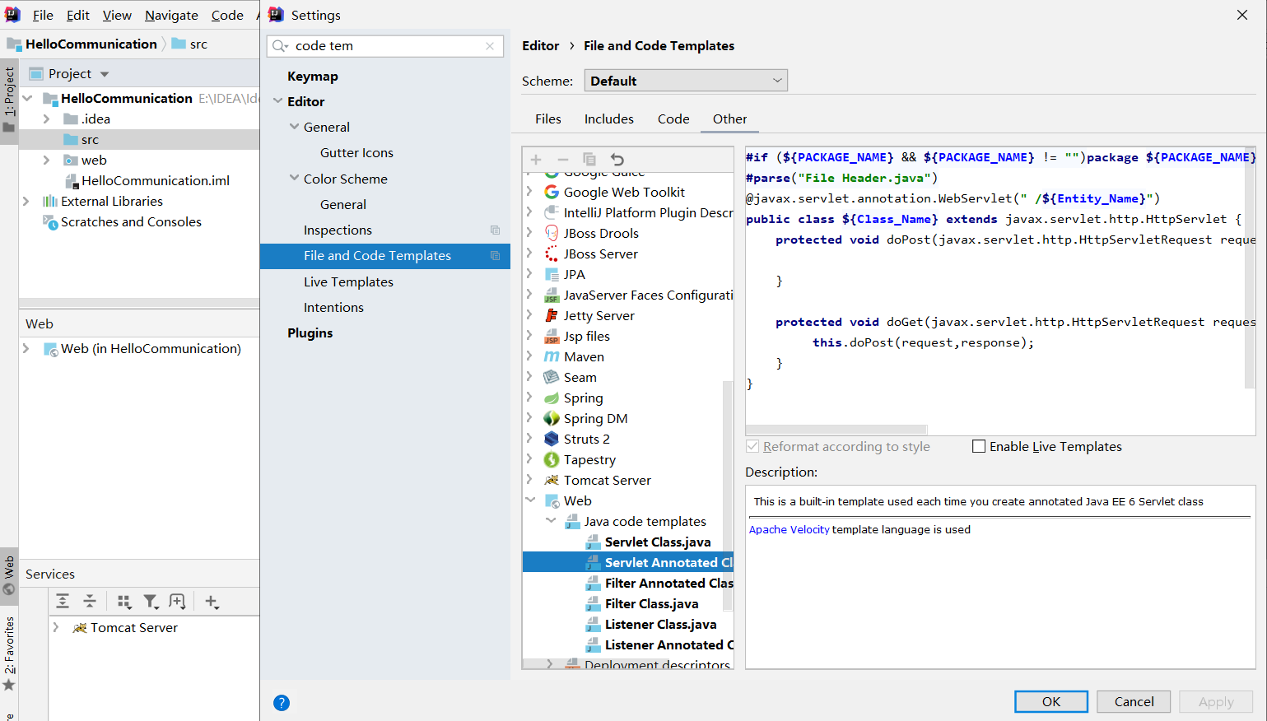1267x721 pixels.
Task: Click the Open in New Tab icon in Services
Action: coord(177,602)
